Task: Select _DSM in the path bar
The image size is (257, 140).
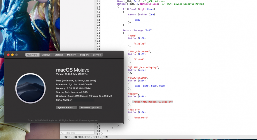Action: coord(105,137)
